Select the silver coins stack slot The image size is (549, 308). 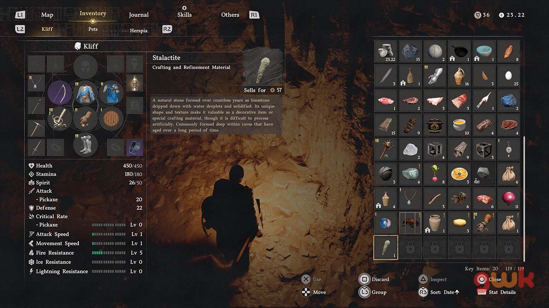click(x=386, y=52)
